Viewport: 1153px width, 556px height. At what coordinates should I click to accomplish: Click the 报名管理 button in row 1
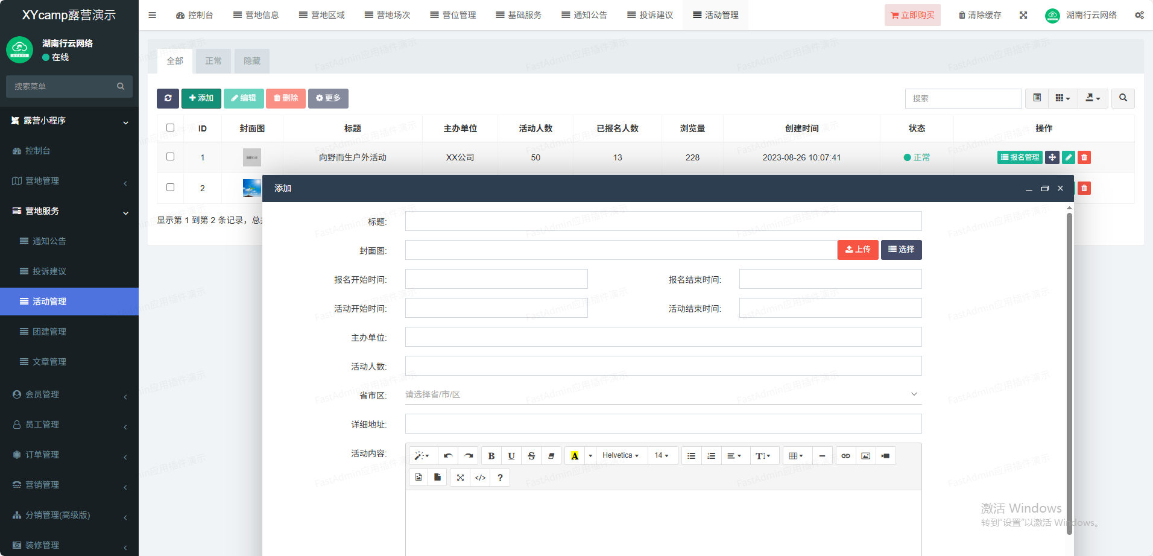pyautogui.click(x=1020, y=157)
